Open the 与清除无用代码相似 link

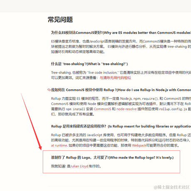tap(115, 78)
